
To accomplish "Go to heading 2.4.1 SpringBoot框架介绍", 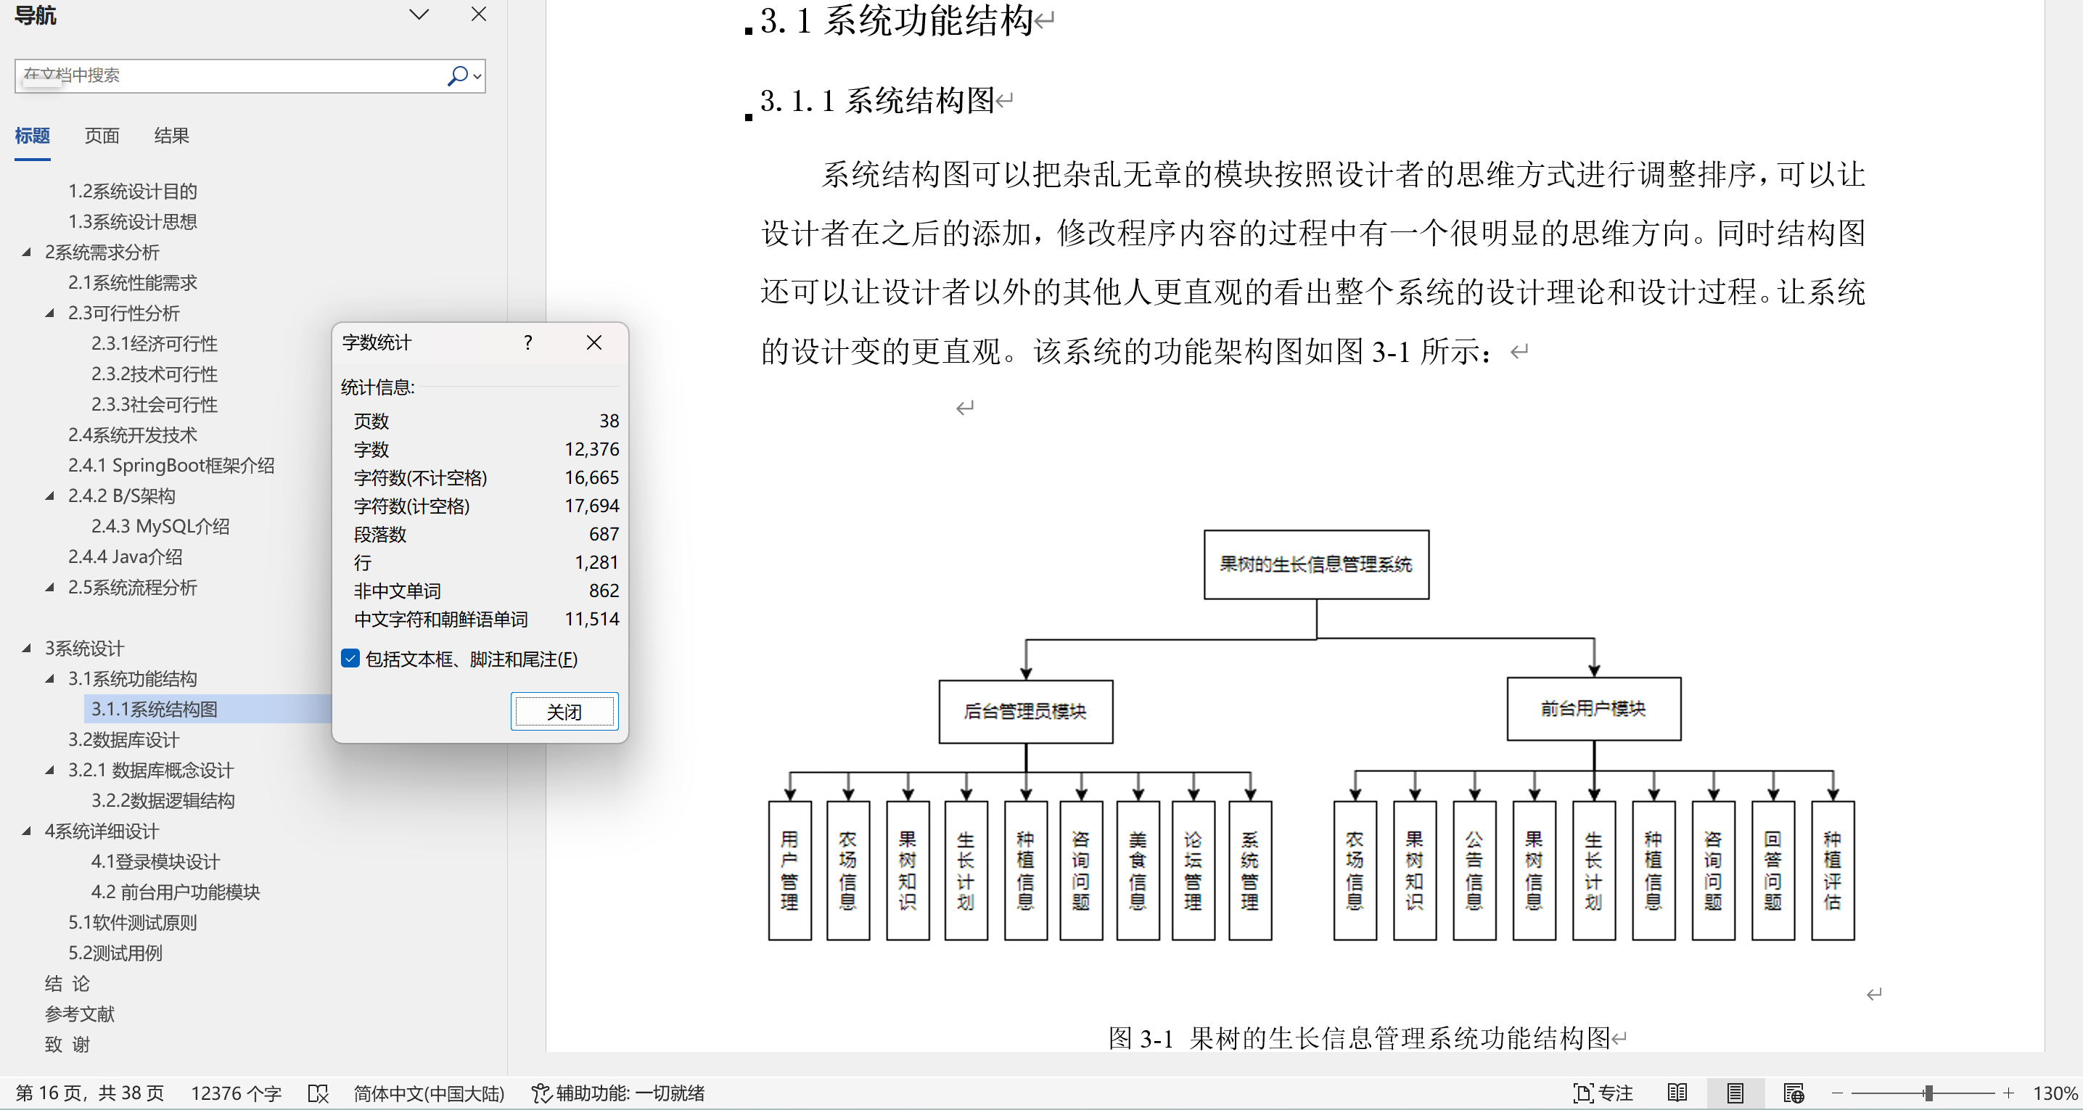I will coord(171,466).
